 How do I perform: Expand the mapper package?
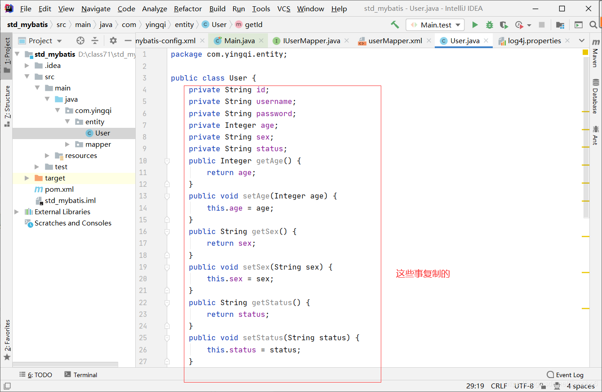coord(67,144)
